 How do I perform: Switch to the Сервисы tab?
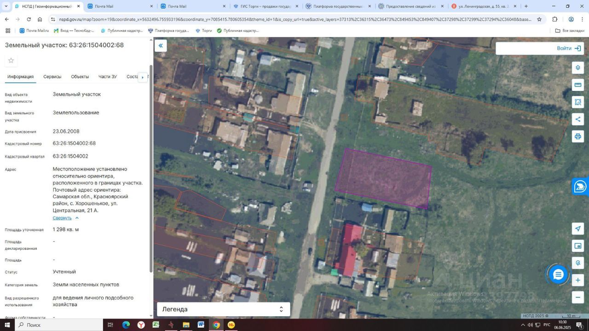point(52,77)
